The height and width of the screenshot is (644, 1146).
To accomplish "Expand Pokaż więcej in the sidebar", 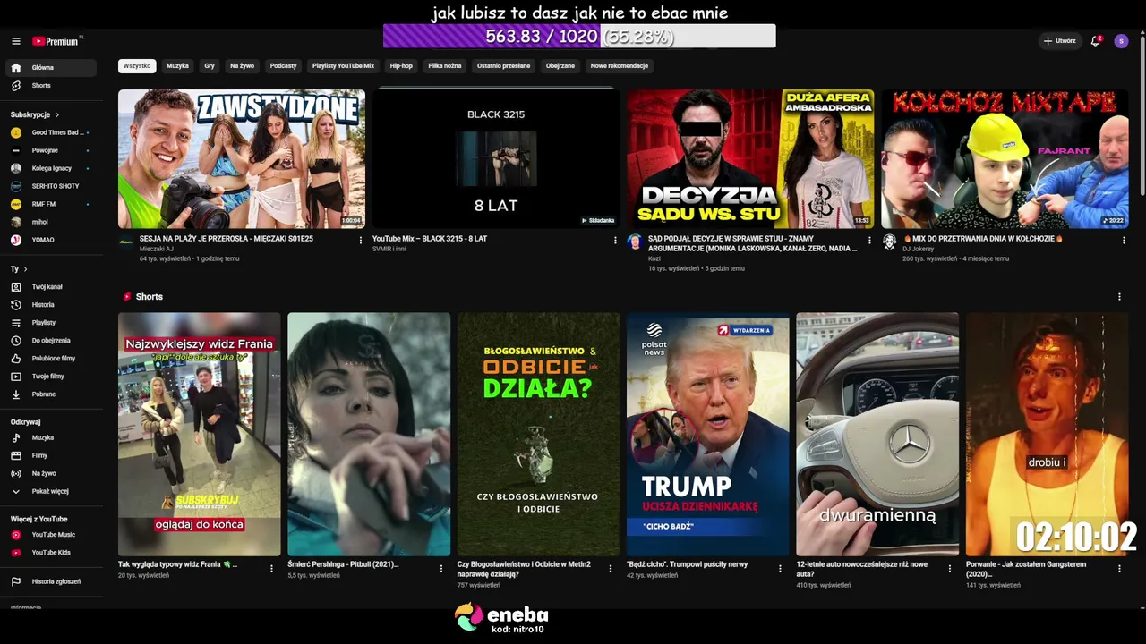I will click(x=52, y=491).
